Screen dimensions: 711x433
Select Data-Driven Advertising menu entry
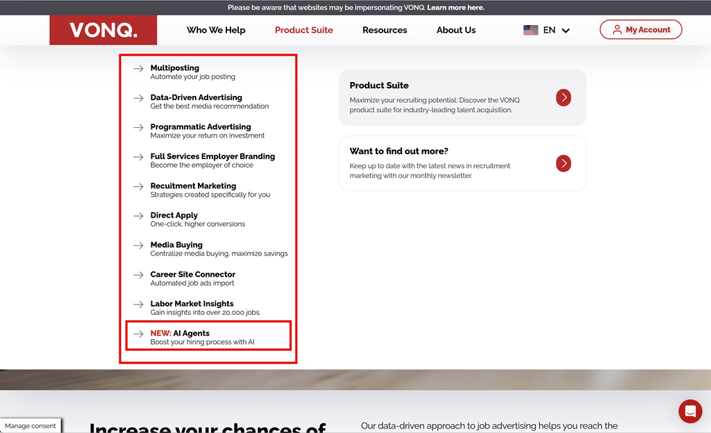(x=196, y=97)
